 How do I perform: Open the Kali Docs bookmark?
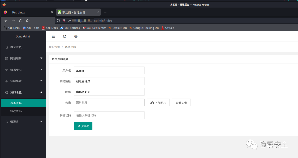pyautogui.click(x=50, y=28)
